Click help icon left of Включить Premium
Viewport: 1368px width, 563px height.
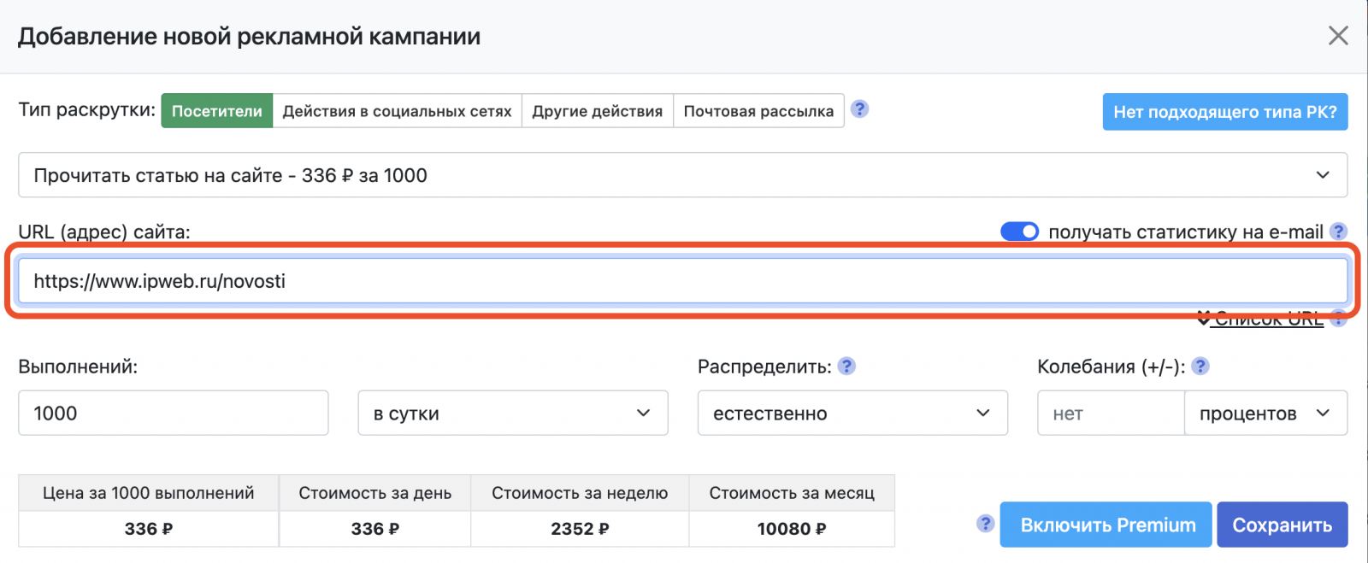tap(986, 524)
